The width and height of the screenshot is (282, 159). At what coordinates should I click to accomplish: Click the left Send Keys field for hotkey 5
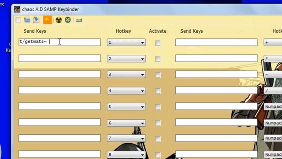[x=59, y=106]
